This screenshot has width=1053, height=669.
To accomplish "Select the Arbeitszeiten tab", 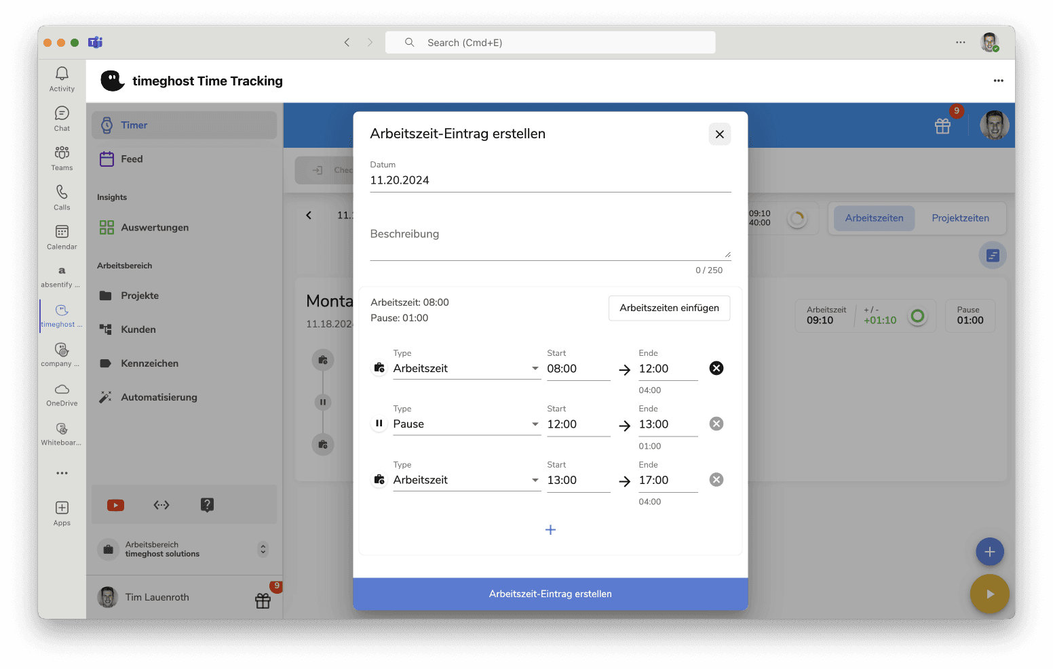I will (x=874, y=218).
